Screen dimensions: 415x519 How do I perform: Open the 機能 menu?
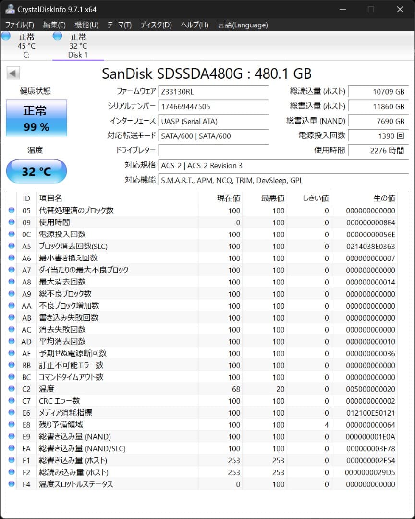point(85,25)
